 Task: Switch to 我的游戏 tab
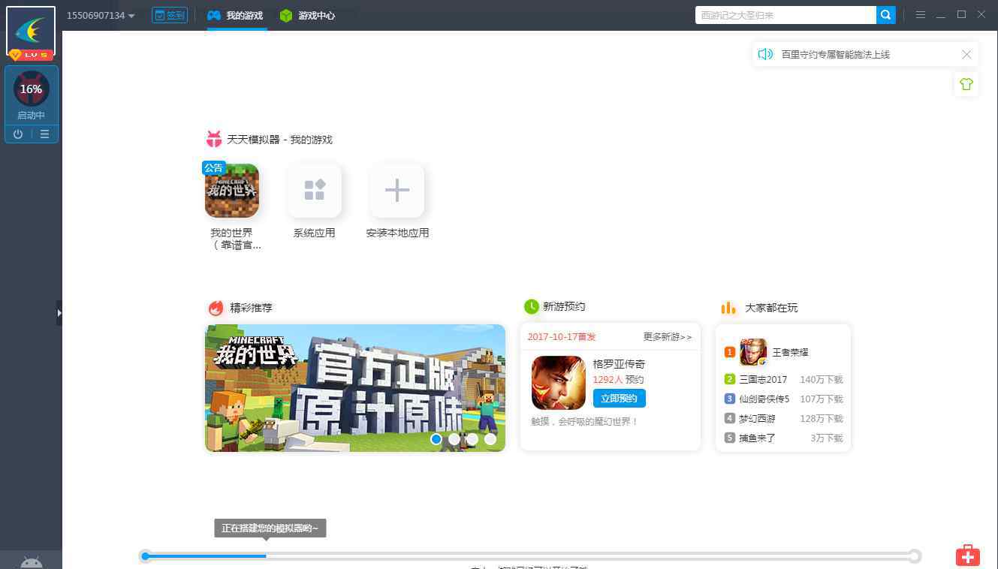point(236,15)
